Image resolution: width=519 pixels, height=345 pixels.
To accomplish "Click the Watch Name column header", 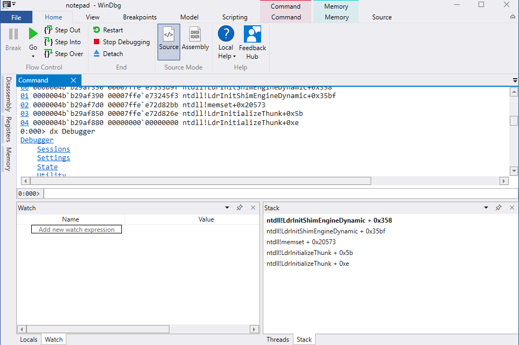I will [x=71, y=219].
